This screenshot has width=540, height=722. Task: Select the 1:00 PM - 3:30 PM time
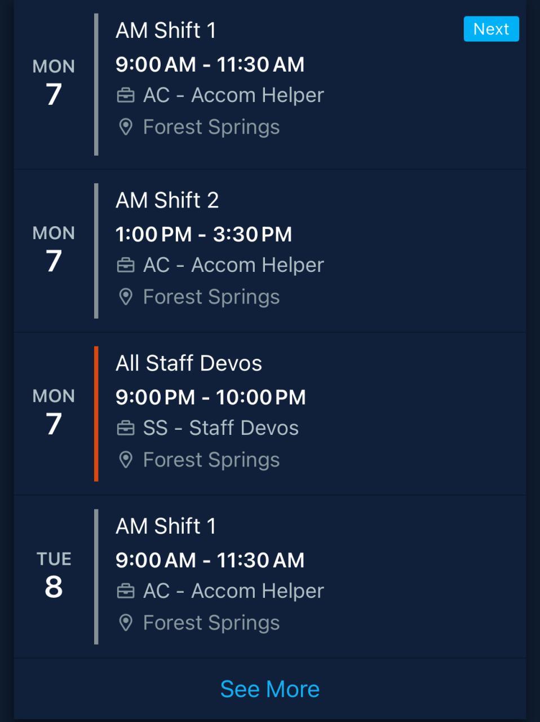tap(204, 234)
